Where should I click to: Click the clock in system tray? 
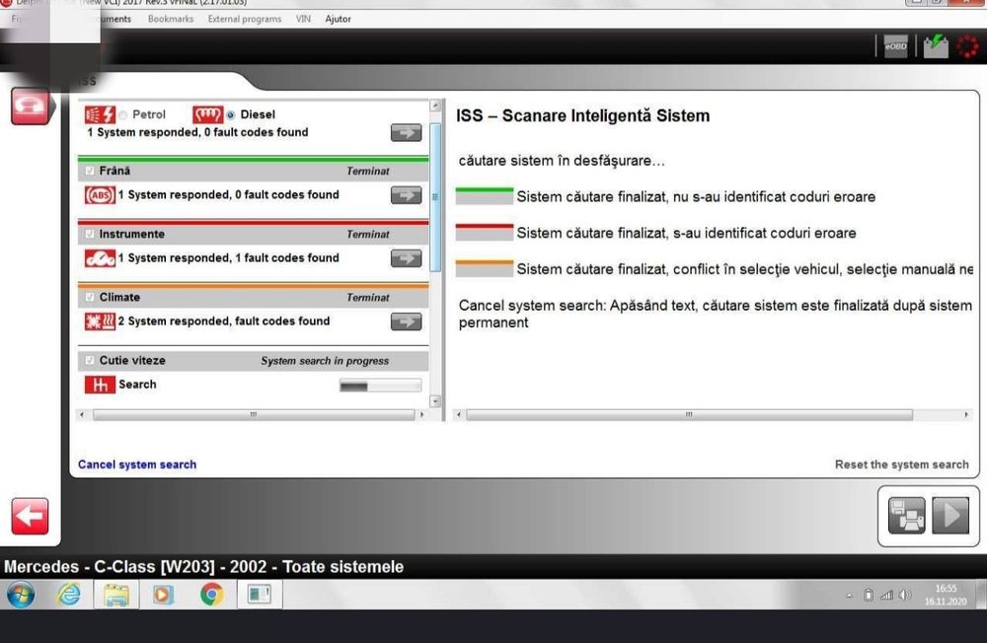[946, 595]
